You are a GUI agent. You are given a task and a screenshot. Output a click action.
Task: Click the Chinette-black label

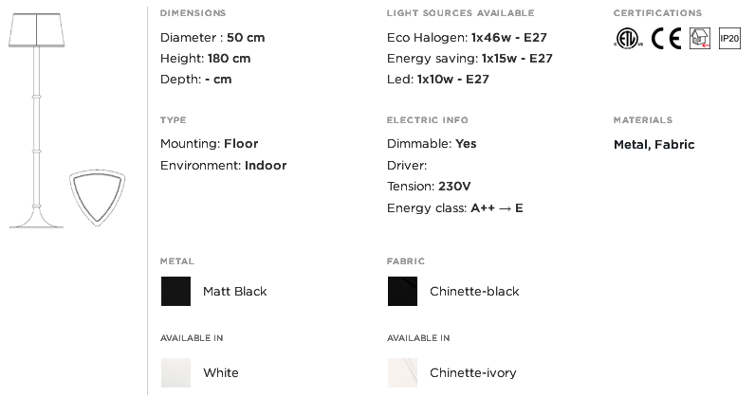click(x=474, y=291)
